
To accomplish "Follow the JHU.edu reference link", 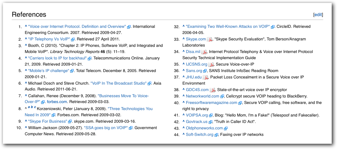I will coord(194,77).
